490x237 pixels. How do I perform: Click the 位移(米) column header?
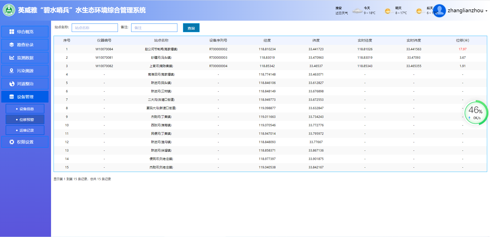(462, 40)
